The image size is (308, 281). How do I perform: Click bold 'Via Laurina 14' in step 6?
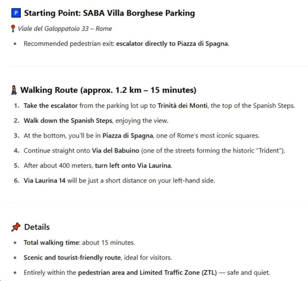point(45,180)
